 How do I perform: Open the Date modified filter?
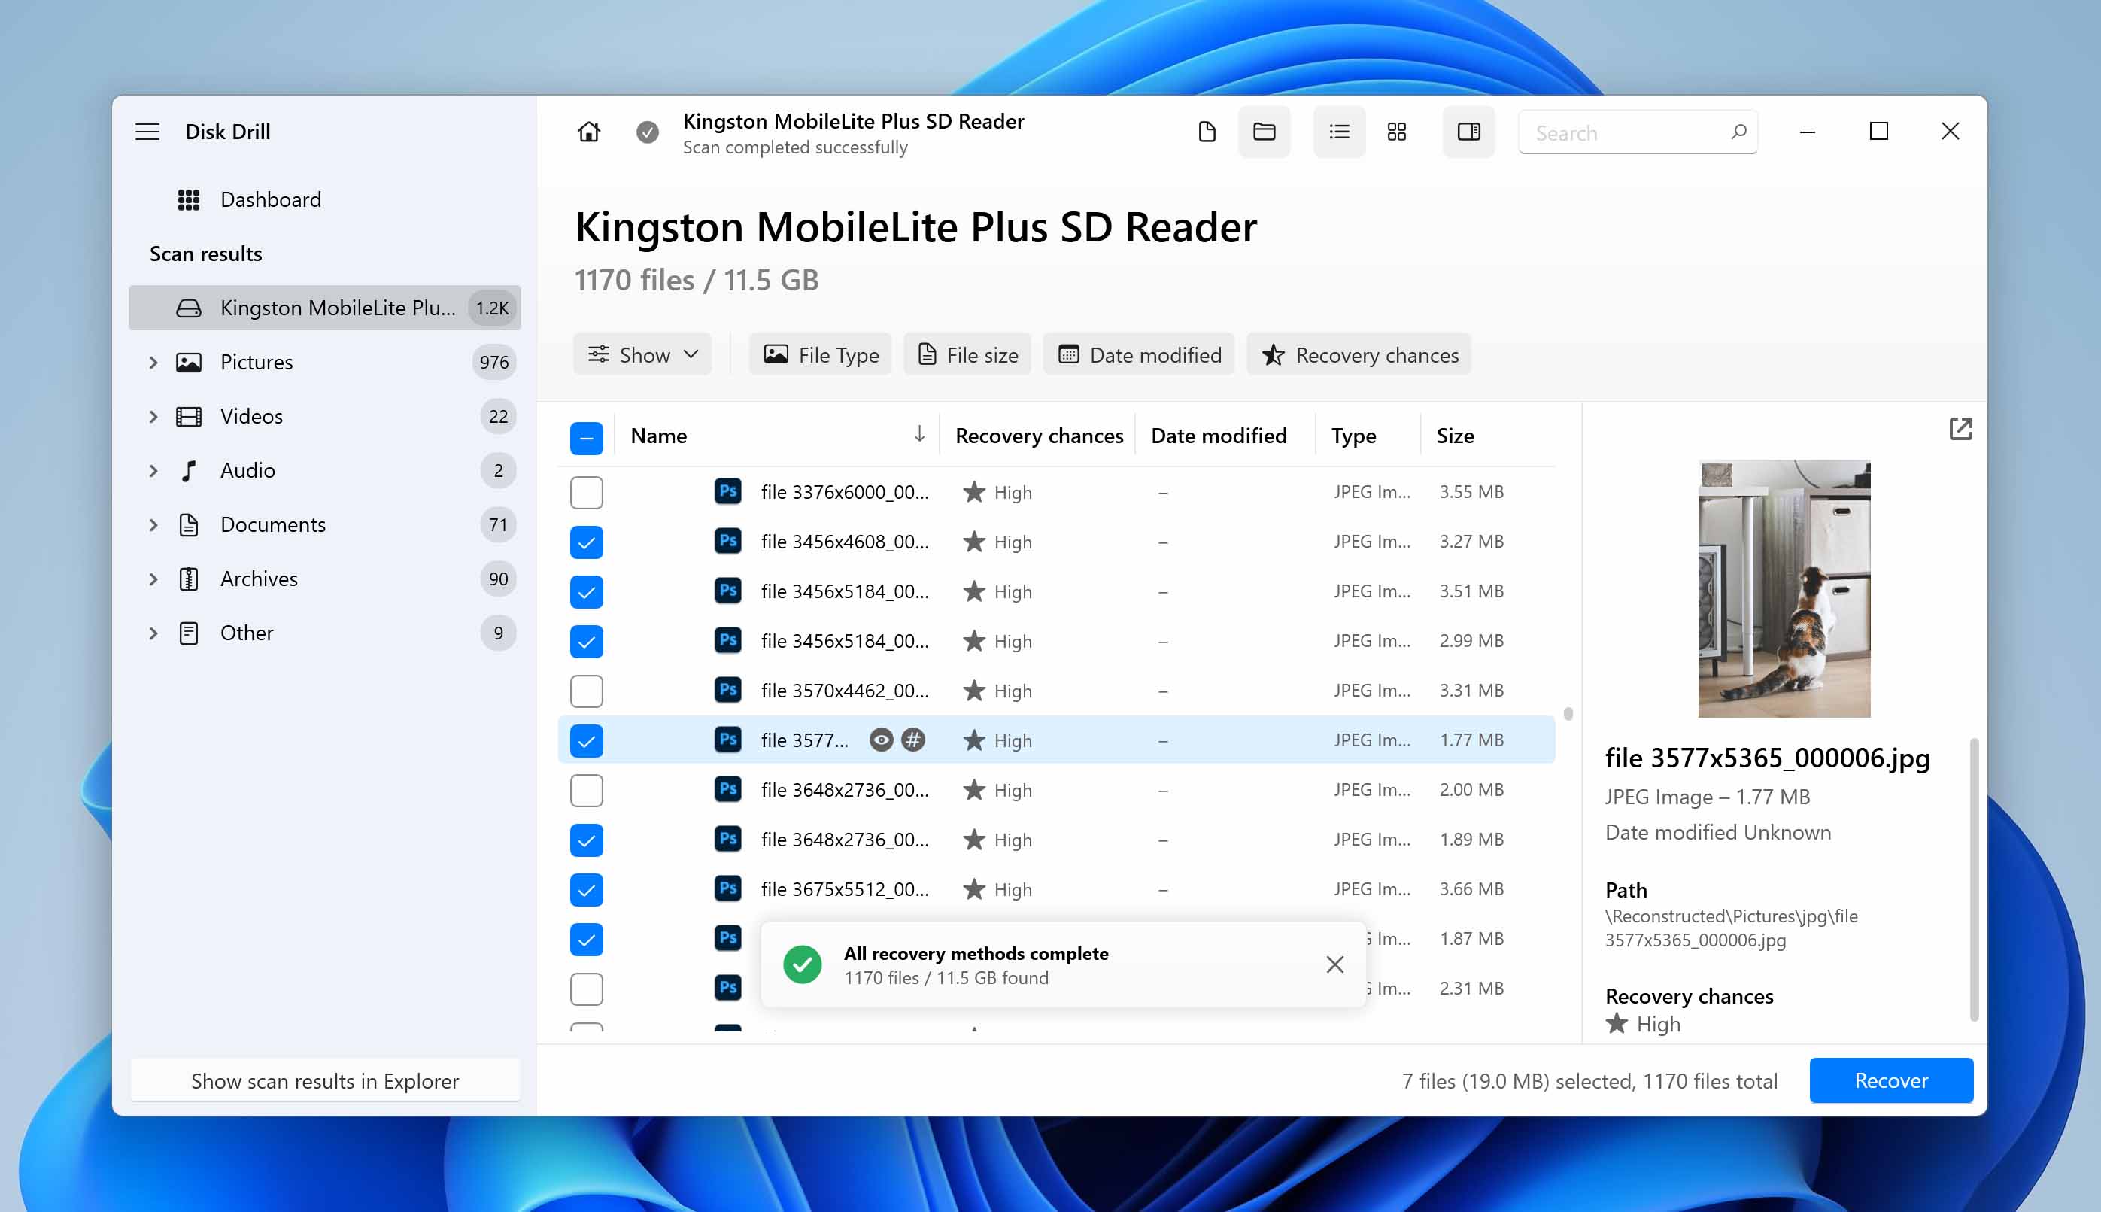point(1138,354)
